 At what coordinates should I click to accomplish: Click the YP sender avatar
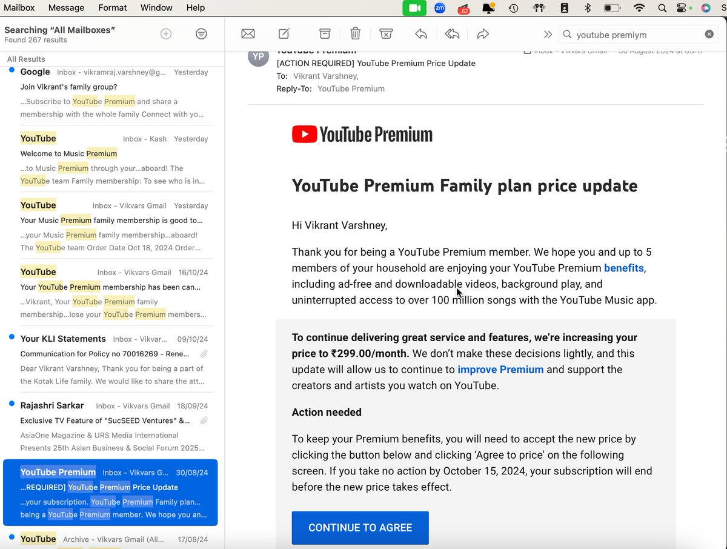coord(259,56)
